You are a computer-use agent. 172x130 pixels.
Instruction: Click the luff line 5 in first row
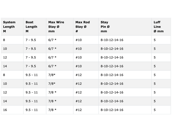pos(155,40)
